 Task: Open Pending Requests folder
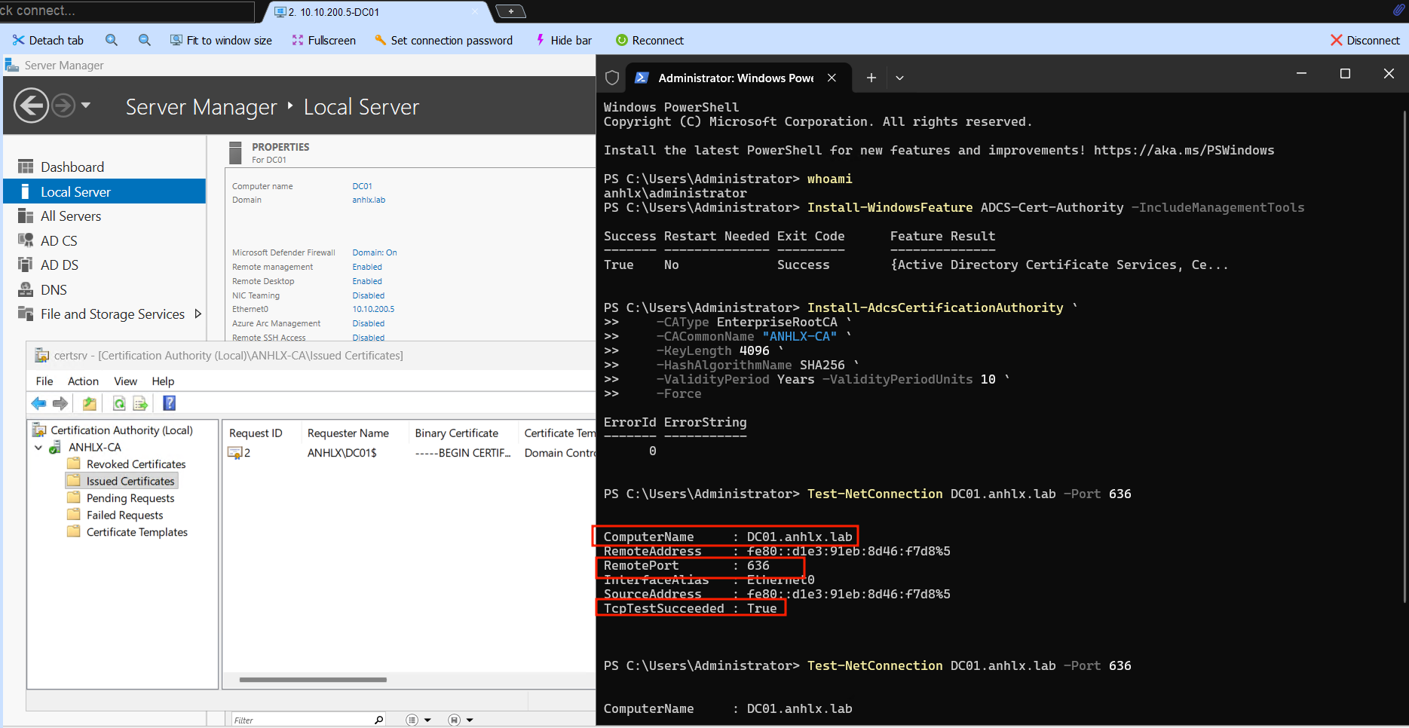pos(130,498)
